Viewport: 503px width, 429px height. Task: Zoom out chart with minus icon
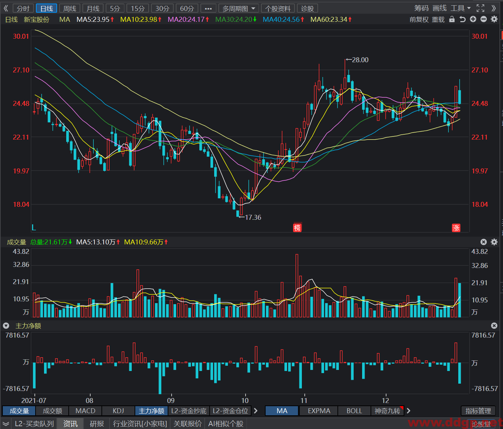click(x=484, y=19)
